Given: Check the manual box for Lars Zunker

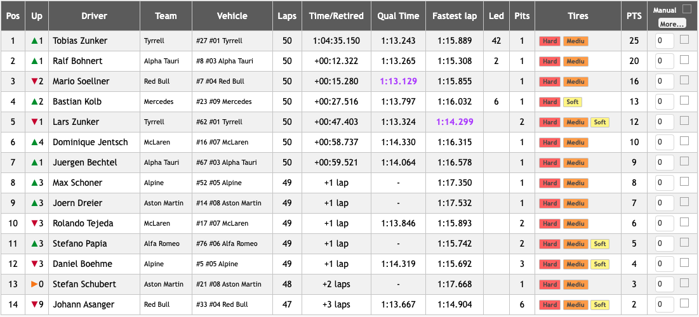Looking at the screenshot, I should (684, 121).
